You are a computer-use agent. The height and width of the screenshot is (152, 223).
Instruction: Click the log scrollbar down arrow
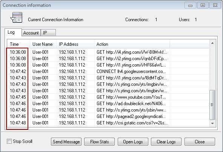point(212,123)
